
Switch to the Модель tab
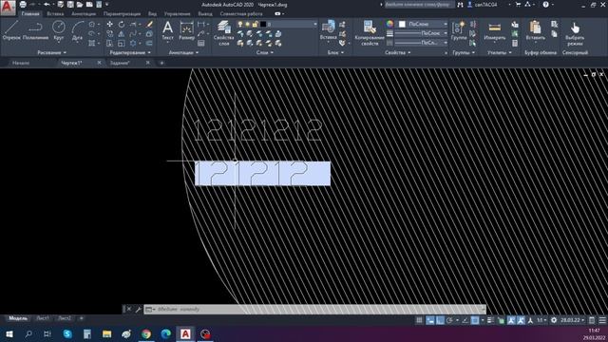pos(18,318)
